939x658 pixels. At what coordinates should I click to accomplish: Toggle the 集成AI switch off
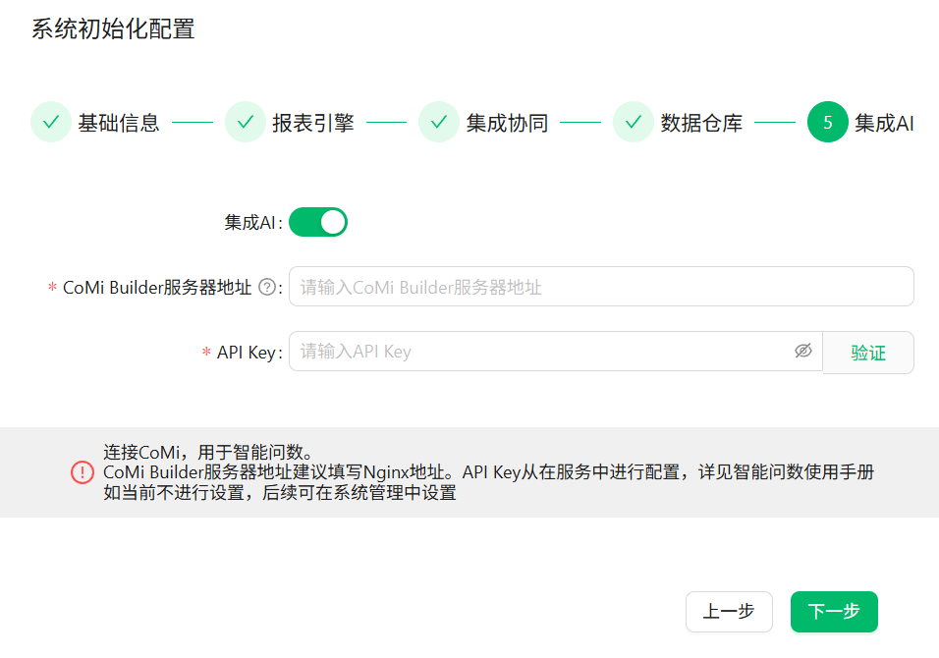pos(317,222)
